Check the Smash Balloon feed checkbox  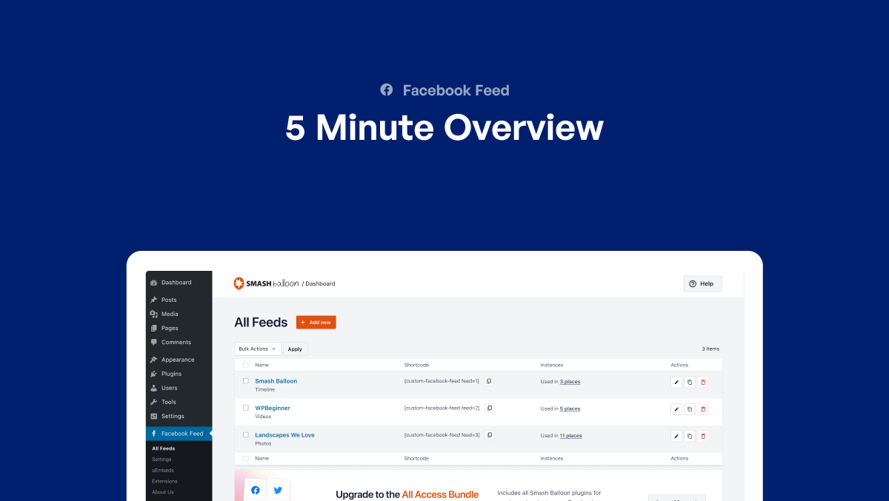(246, 381)
